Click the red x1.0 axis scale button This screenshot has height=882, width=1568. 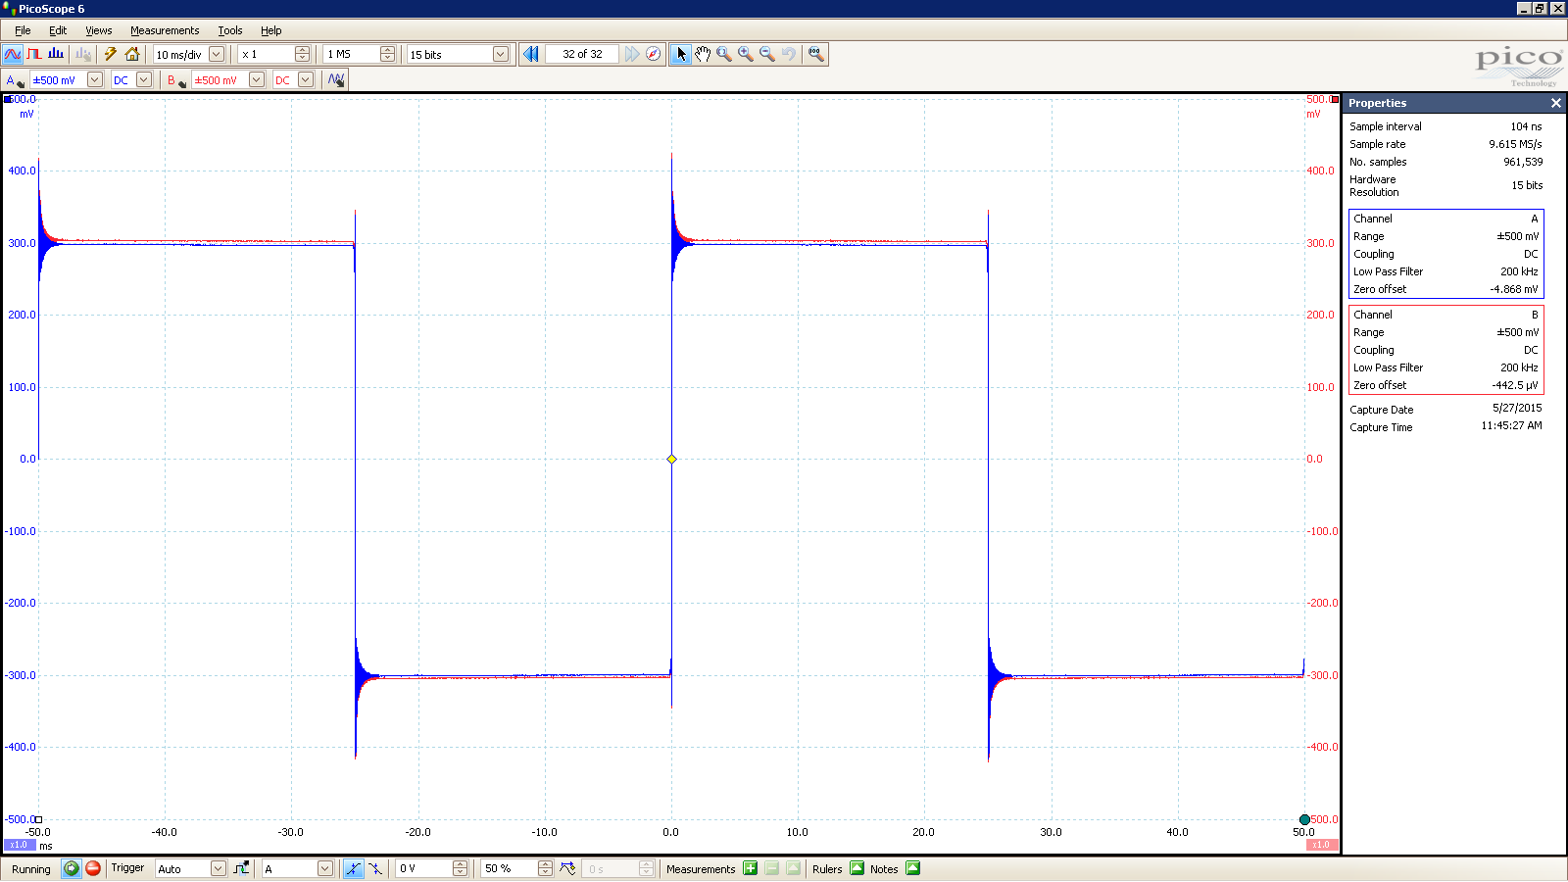click(1321, 845)
